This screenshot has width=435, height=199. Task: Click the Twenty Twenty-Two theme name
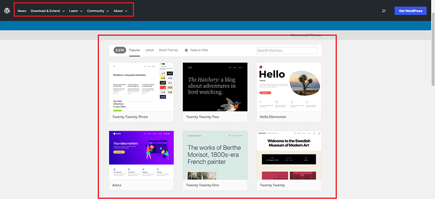[203, 117]
